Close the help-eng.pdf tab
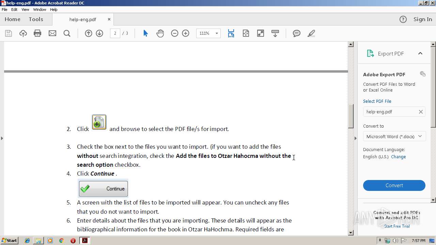Viewport: 436px width, 245px height. coord(109,19)
